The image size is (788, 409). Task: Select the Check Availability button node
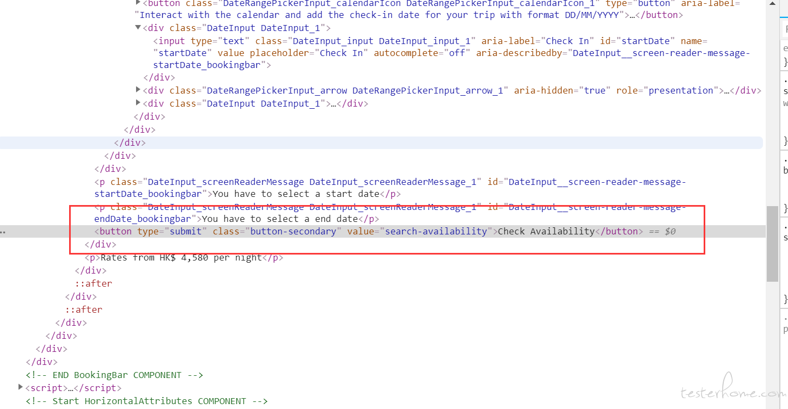coord(368,231)
